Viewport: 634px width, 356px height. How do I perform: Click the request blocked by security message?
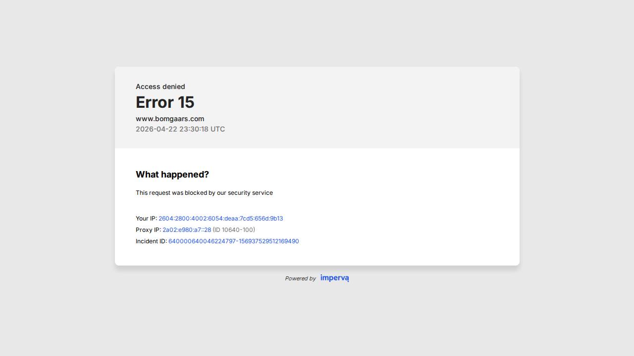click(x=204, y=193)
